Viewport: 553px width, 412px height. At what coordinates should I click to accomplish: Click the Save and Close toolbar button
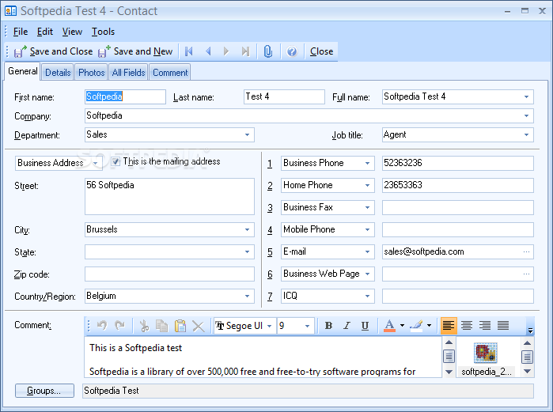coord(53,51)
